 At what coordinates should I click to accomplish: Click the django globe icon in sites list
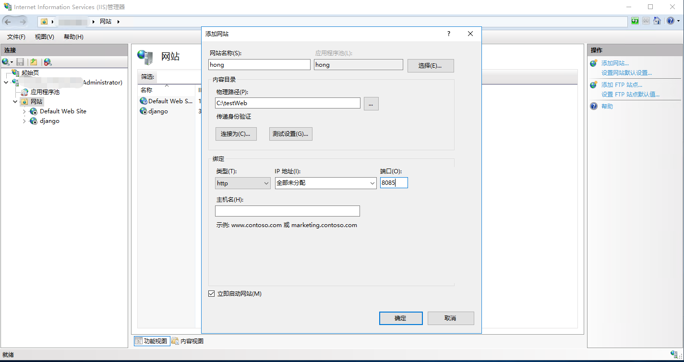(143, 111)
